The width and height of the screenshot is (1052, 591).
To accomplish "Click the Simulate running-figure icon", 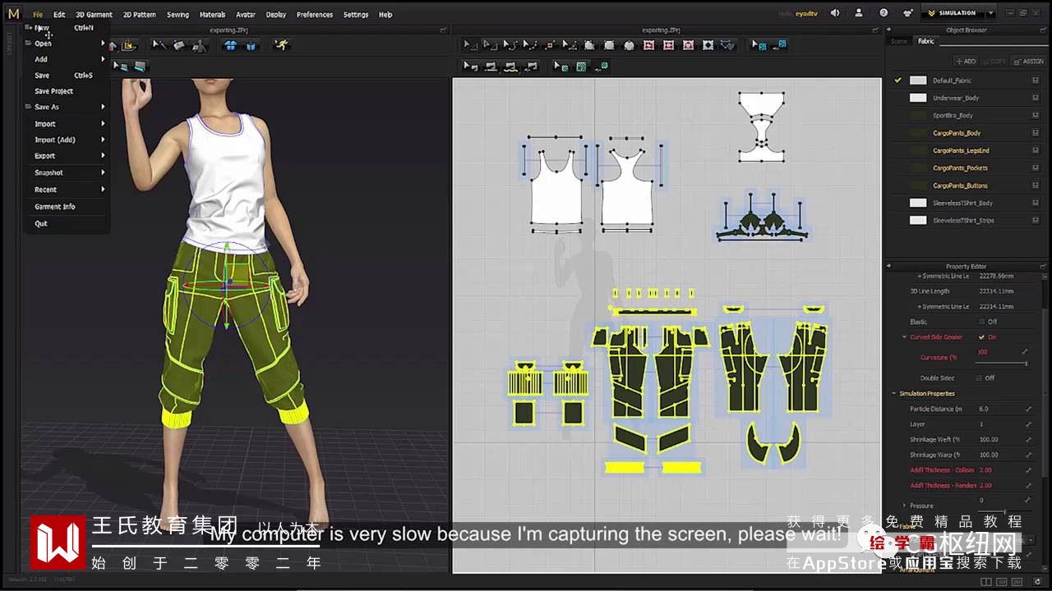I will (x=283, y=45).
